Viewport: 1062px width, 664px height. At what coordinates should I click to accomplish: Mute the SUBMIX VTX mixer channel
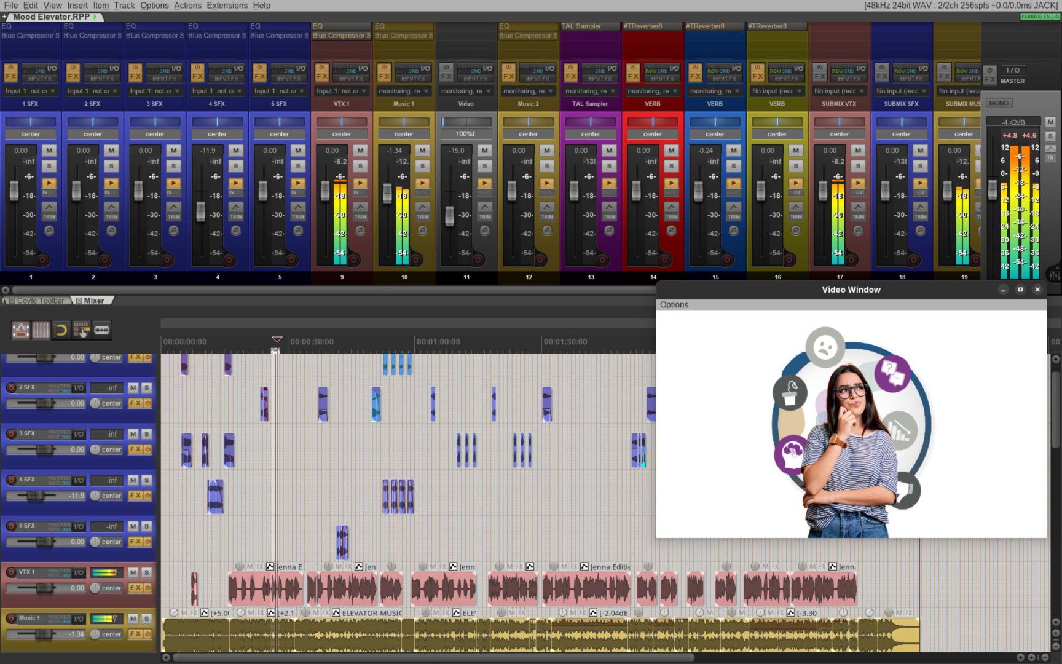(x=858, y=151)
